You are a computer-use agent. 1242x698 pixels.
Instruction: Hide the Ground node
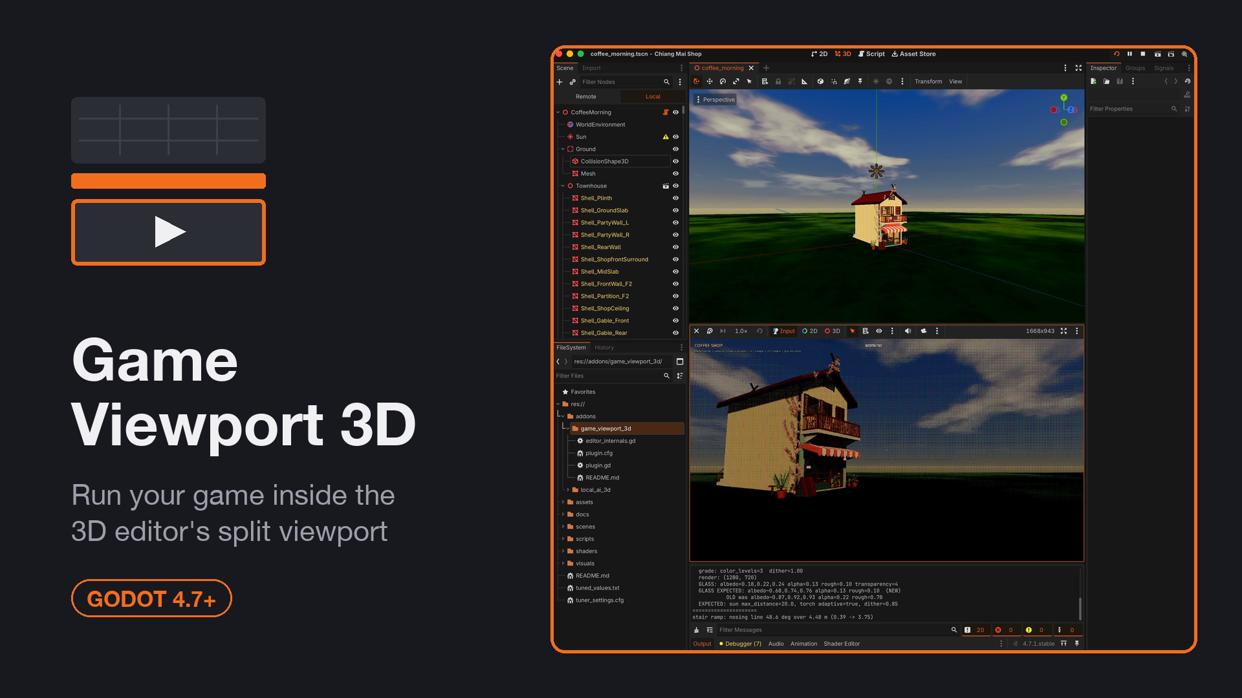click(675, 149)
